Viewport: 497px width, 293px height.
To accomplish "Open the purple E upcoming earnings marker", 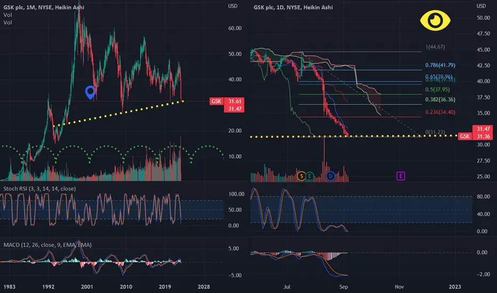I will click(400, 176).
